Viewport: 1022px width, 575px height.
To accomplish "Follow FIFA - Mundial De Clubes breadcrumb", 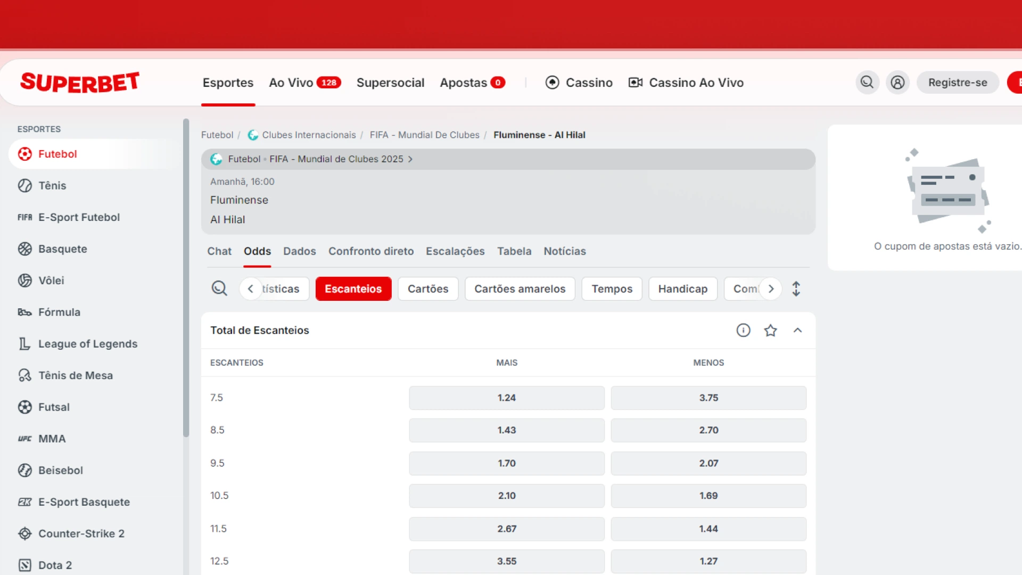I will tap(424, 135).
